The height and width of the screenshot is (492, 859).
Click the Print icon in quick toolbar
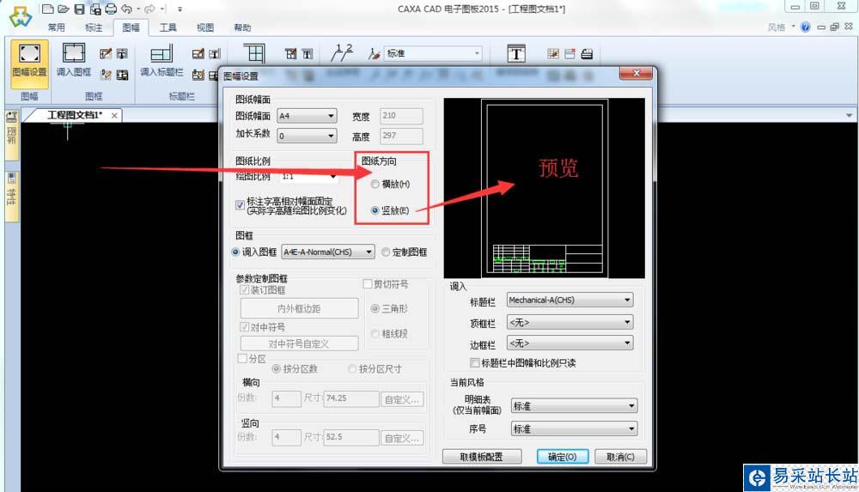[111, 9]
